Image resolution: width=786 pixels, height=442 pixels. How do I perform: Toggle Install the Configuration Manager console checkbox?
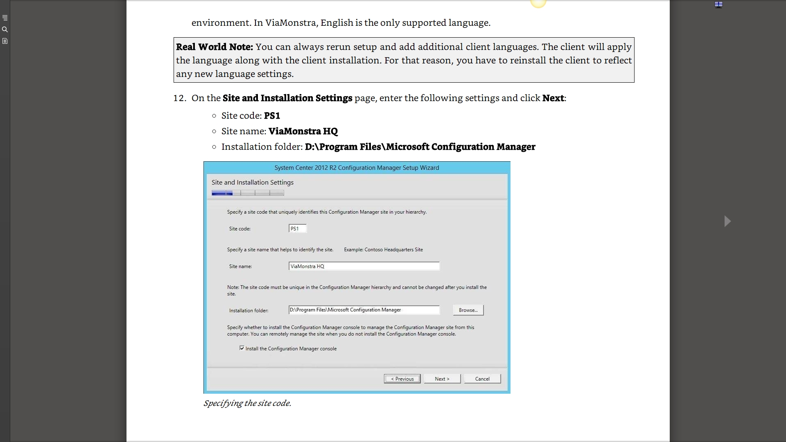pyautogui.click(x=242, y=348)
